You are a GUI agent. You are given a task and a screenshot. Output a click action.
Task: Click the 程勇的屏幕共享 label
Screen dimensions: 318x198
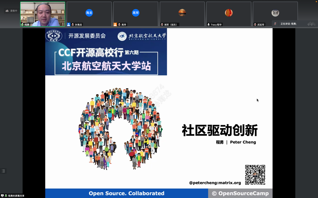tap(16, 196)
